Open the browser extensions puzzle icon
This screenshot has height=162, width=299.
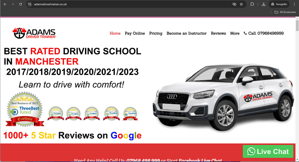tap(252, 4)
